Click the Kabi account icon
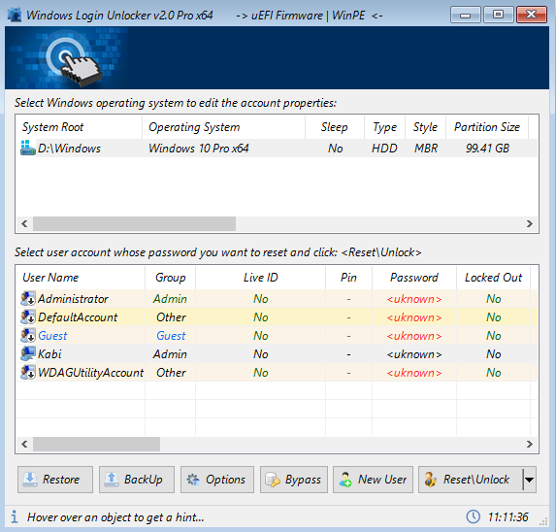The height and width of the screenshot is (532, 556). 28,354
